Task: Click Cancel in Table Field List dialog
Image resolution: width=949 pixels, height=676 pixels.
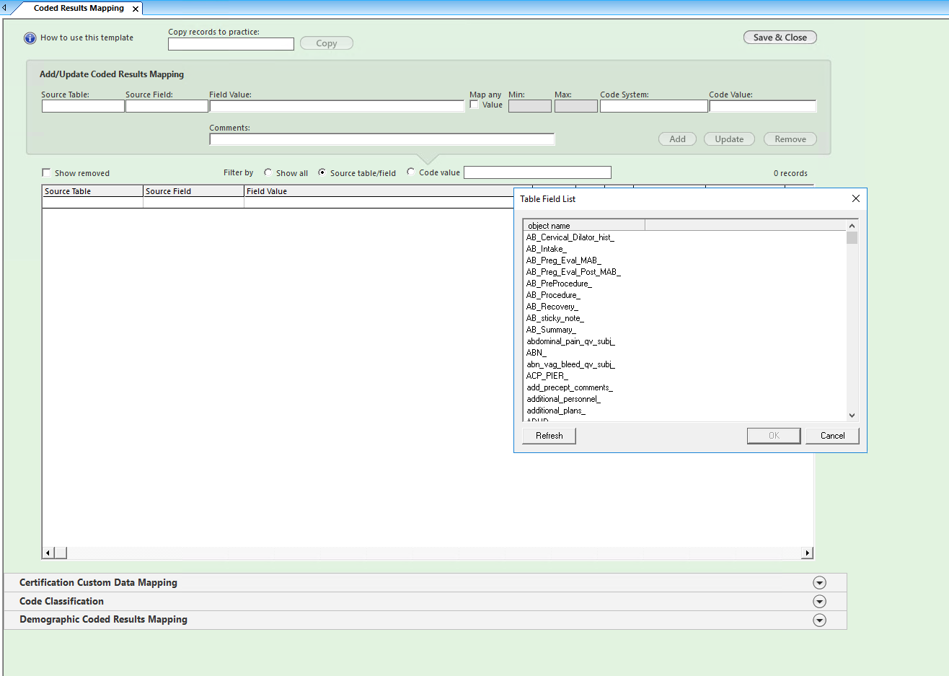Action: point(832,436)
